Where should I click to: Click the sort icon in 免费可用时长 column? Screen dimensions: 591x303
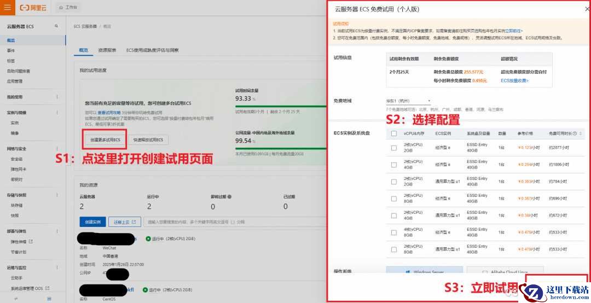point(581,133)
